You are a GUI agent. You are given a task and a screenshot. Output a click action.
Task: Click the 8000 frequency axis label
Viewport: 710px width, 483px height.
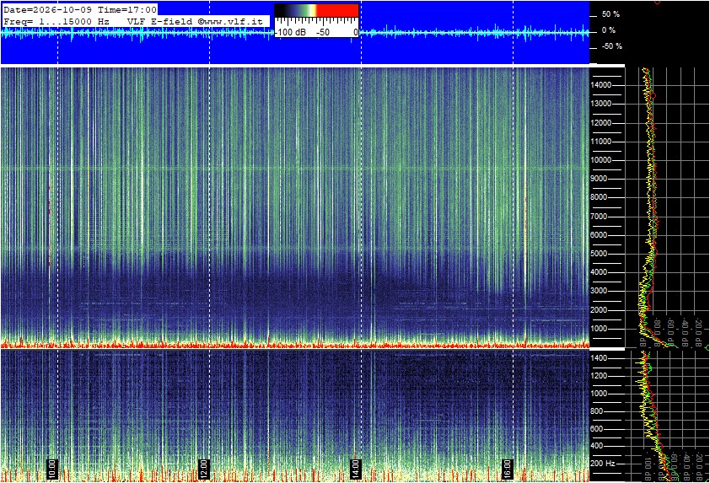coord(599,197)
